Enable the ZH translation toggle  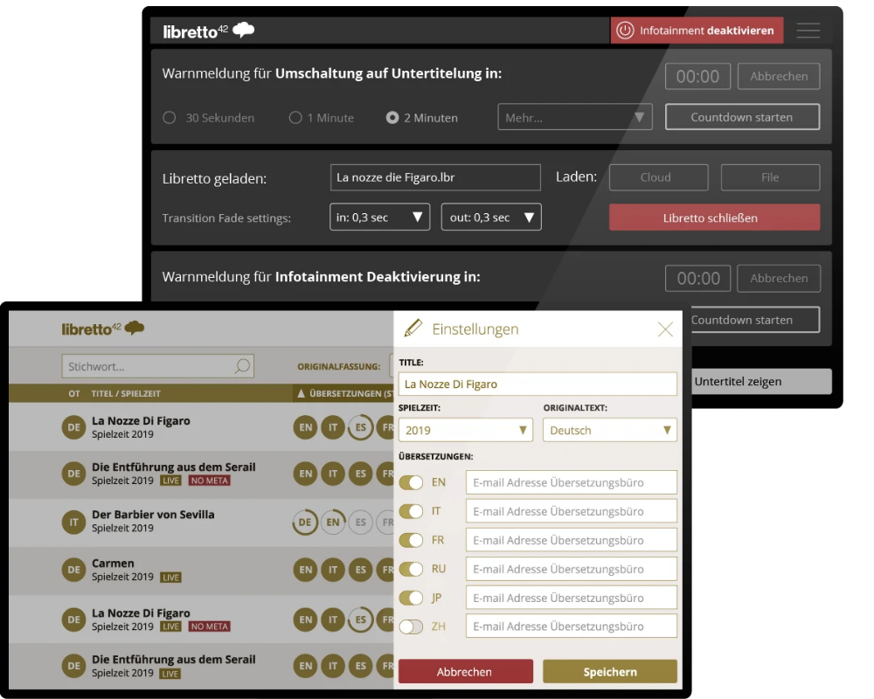(x=411, y=626)
